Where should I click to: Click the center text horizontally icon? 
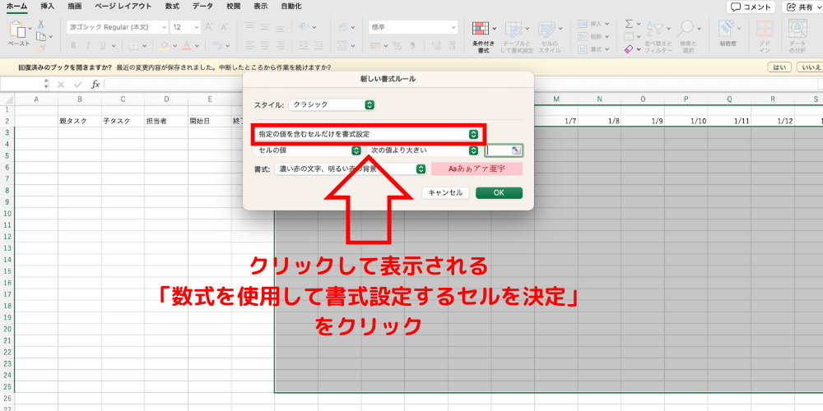[x=267, y=45]
